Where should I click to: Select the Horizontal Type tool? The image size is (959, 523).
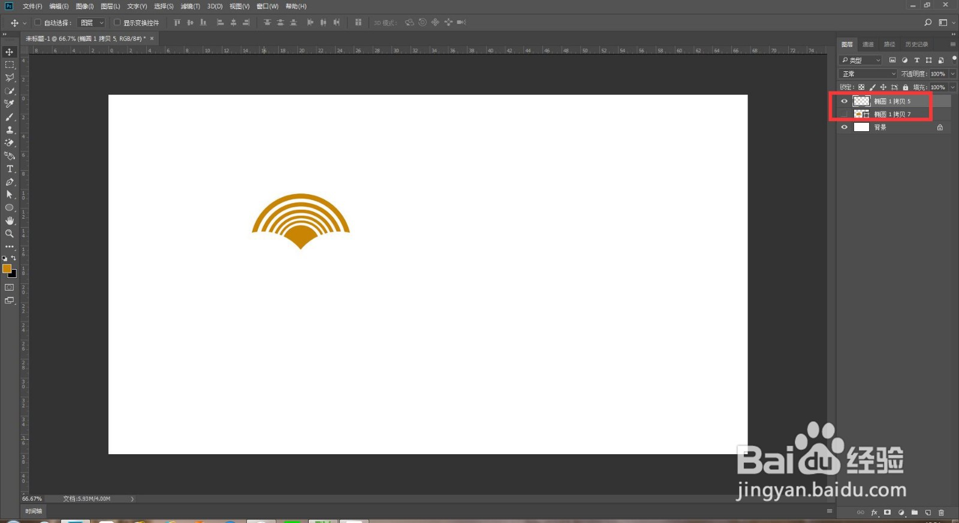(x=10, y=169)
